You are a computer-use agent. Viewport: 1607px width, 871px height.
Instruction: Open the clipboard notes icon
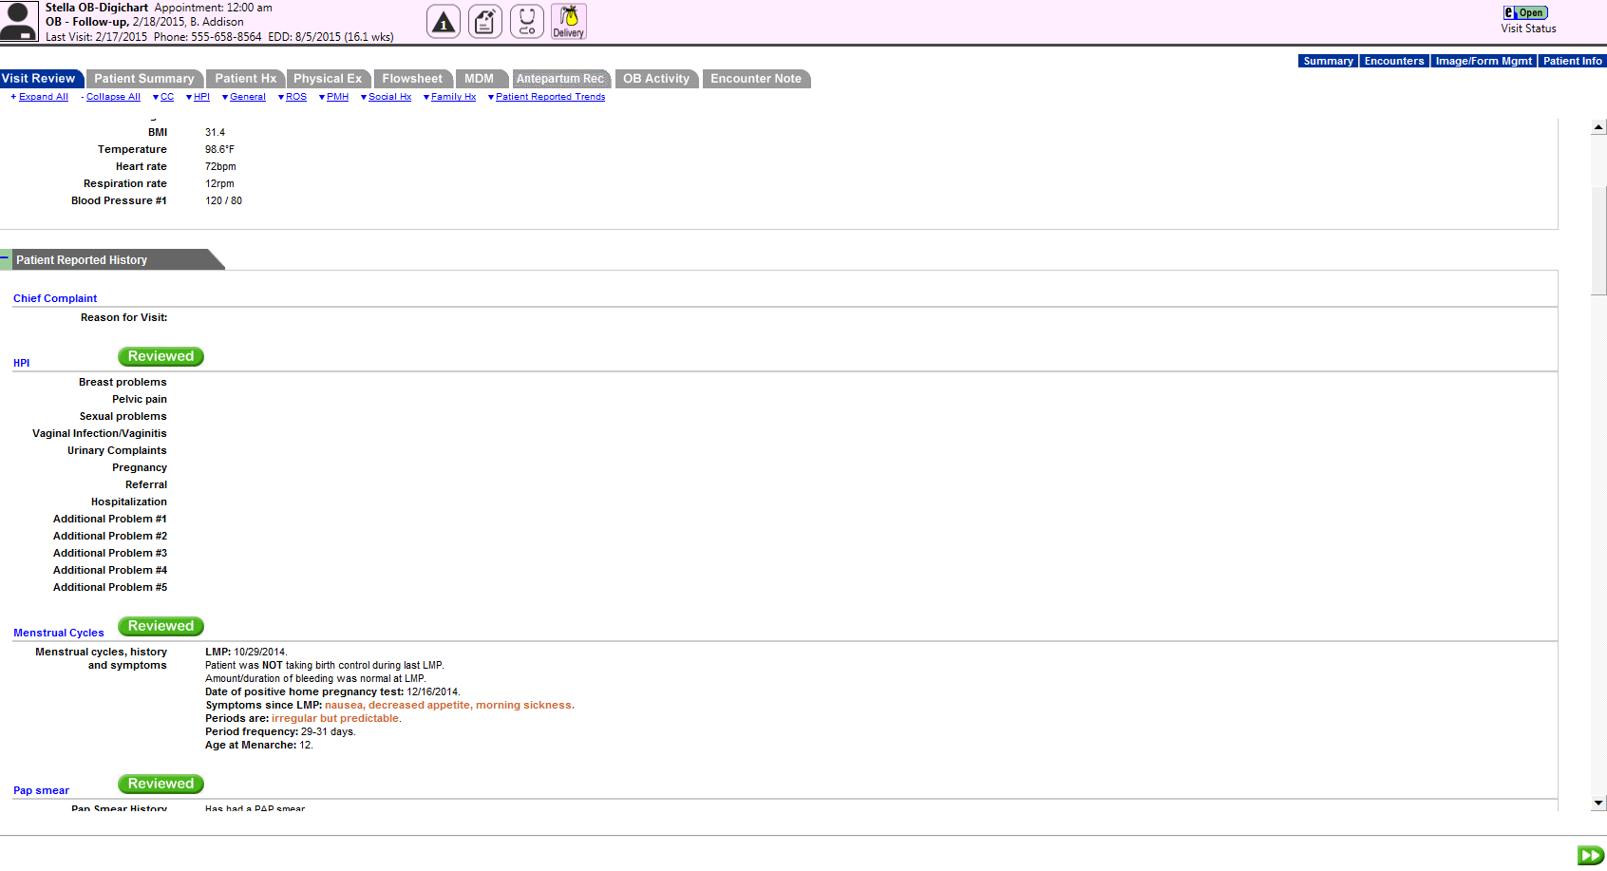click(x=485, y=22)
